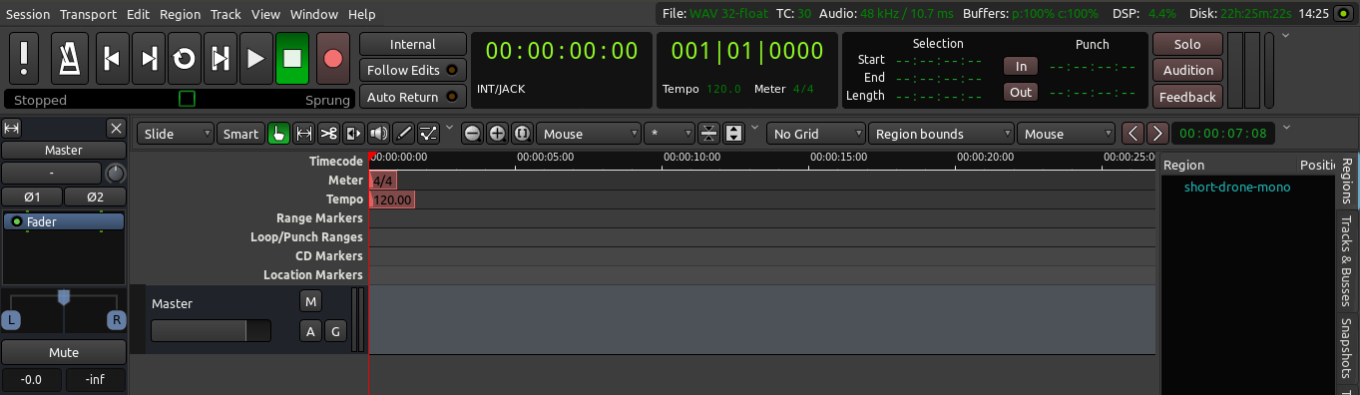Open the Internal sync source dropdown

click(413, 44)
